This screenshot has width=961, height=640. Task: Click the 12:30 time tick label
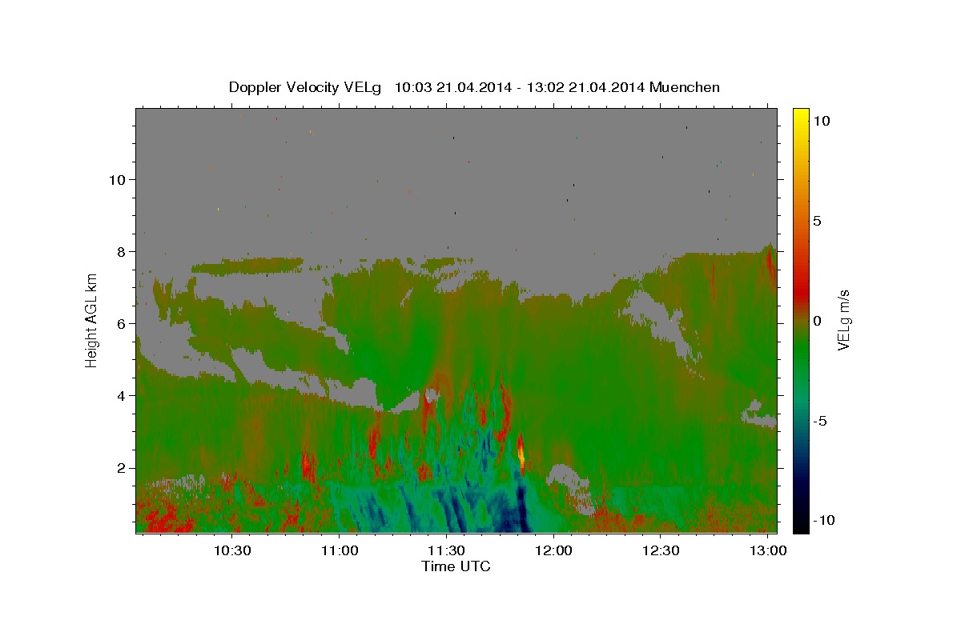pyautogui.click(x=661, y=550)
